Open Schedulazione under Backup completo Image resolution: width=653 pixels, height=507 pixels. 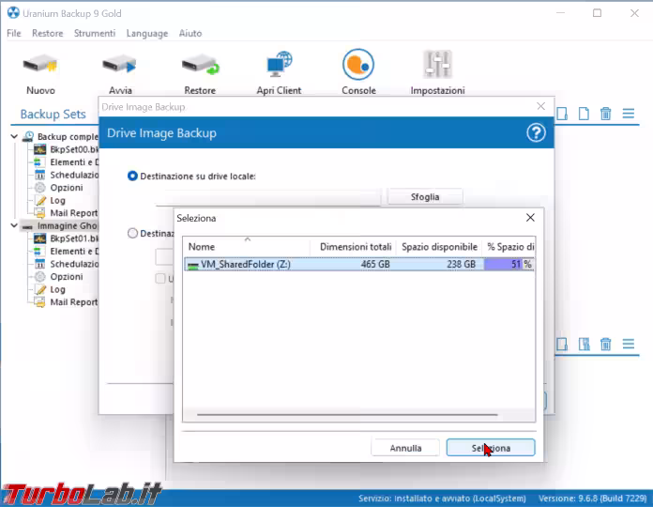67,175
